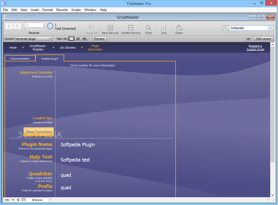This screenshot has width=278, height=205.
Task: Go to next record arrow
Action: coord(17,26)
